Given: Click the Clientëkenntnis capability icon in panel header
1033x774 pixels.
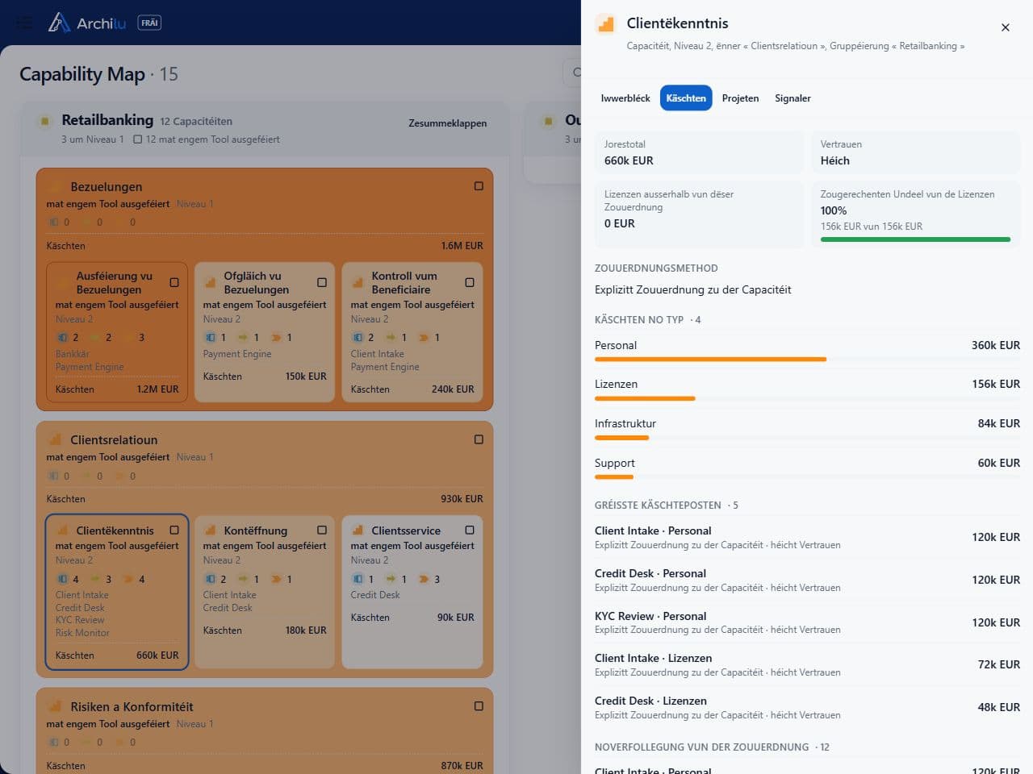Looking at the screenshot, I should (x=605, y=24).
